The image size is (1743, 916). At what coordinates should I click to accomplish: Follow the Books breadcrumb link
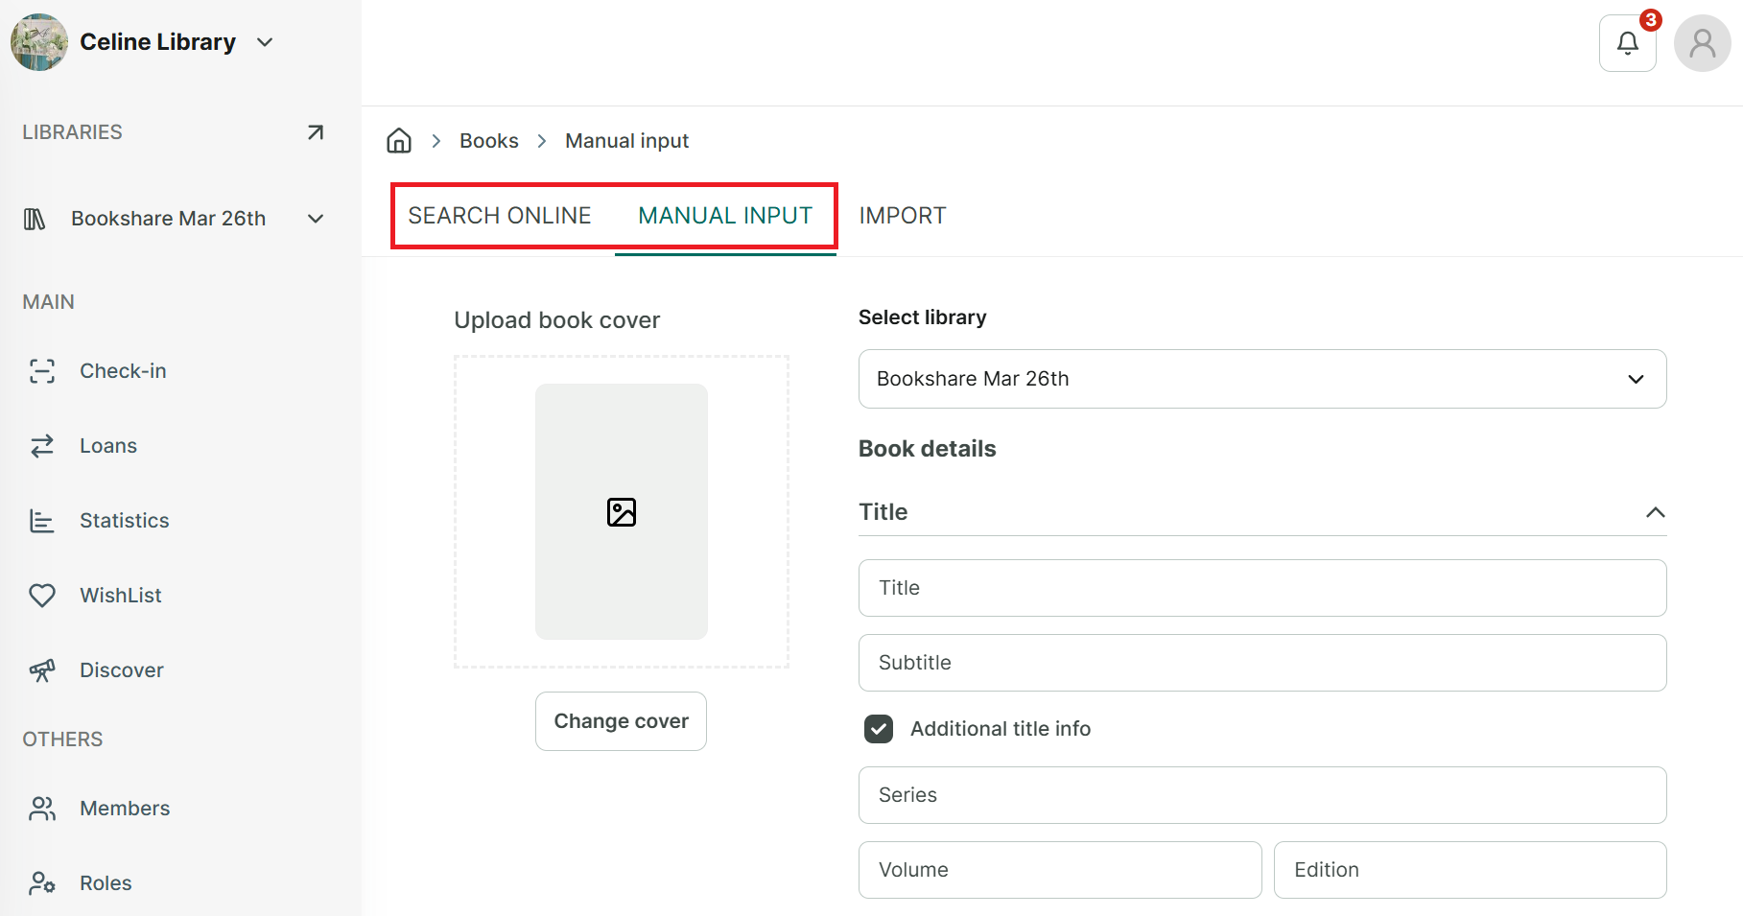click(x=489, y=141)
